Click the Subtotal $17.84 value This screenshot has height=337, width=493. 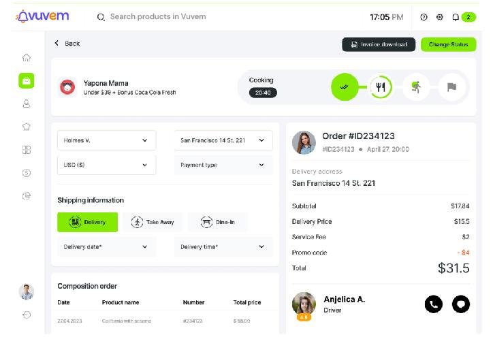(460, 206)
